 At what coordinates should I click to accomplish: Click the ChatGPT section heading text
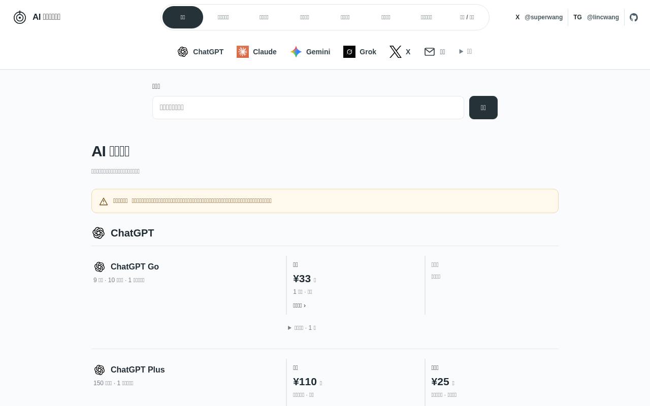[133, 233]
